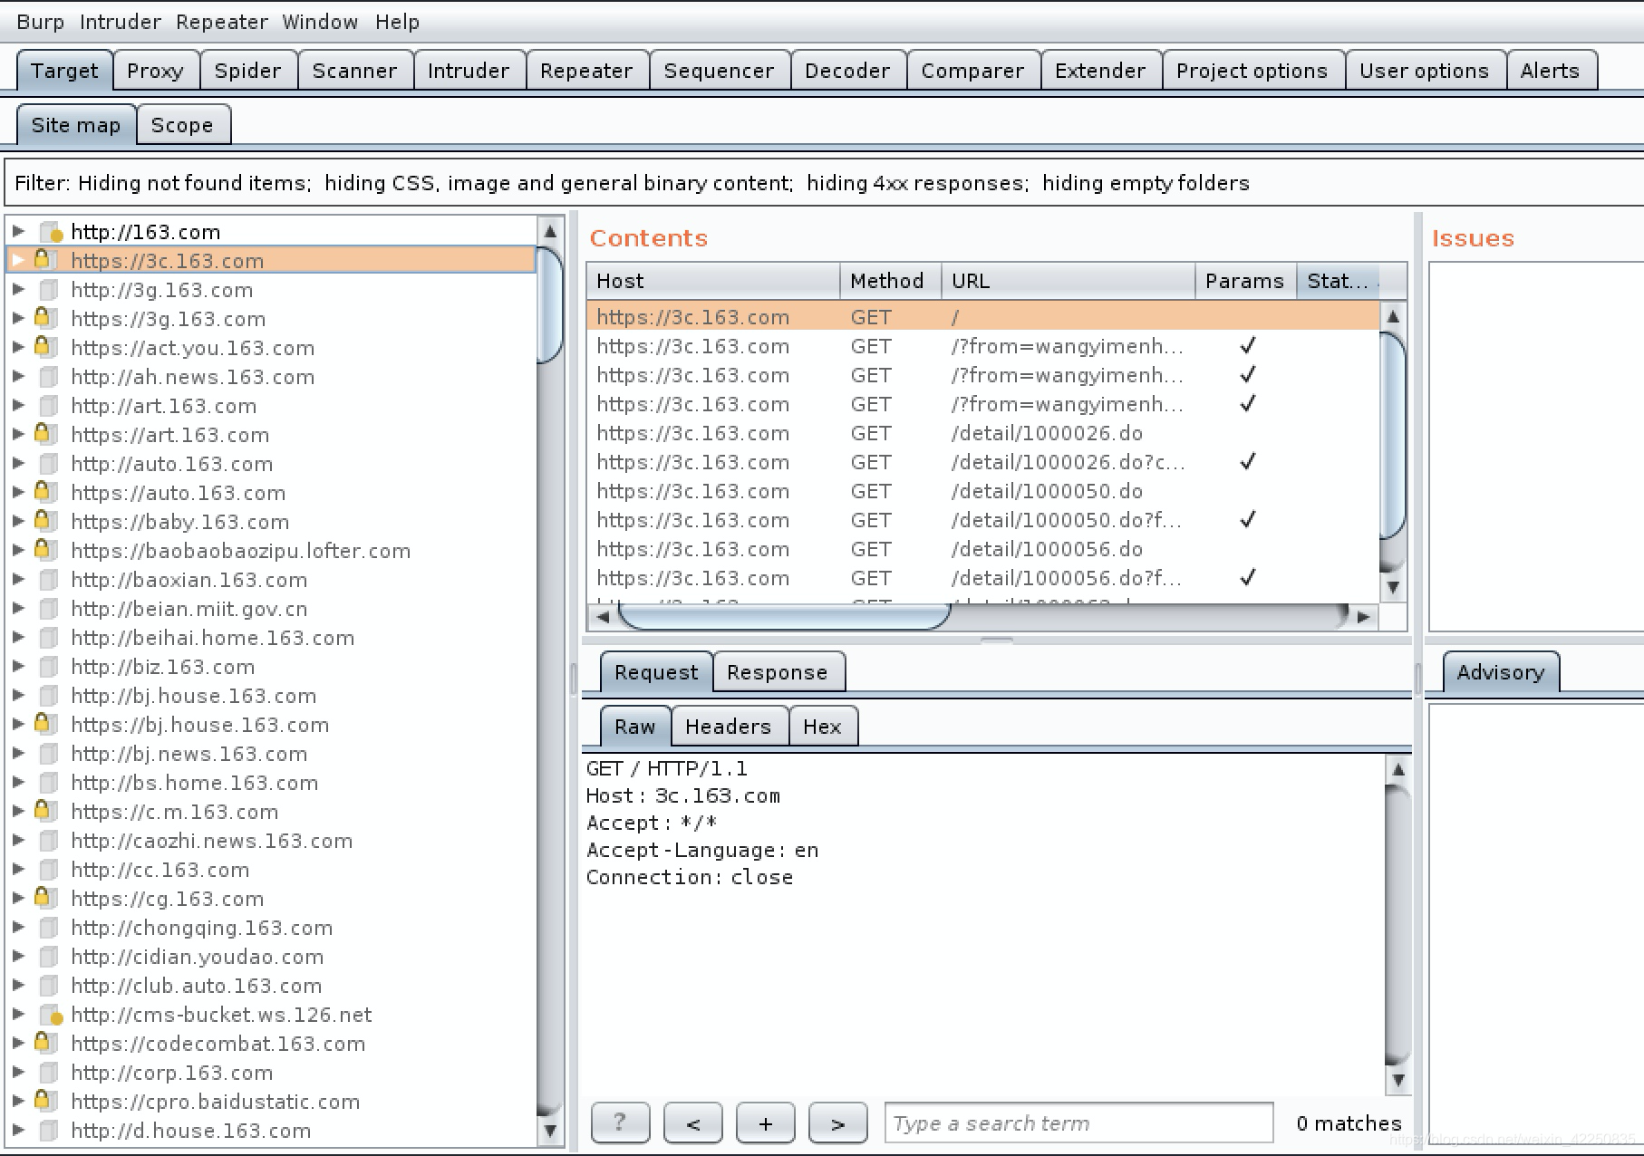Click the search help question-mark button
This screenshot has width=1644, height=1156.
(620, 1123)
